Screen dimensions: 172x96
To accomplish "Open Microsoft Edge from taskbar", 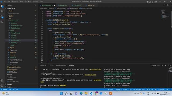I will 81,93.
